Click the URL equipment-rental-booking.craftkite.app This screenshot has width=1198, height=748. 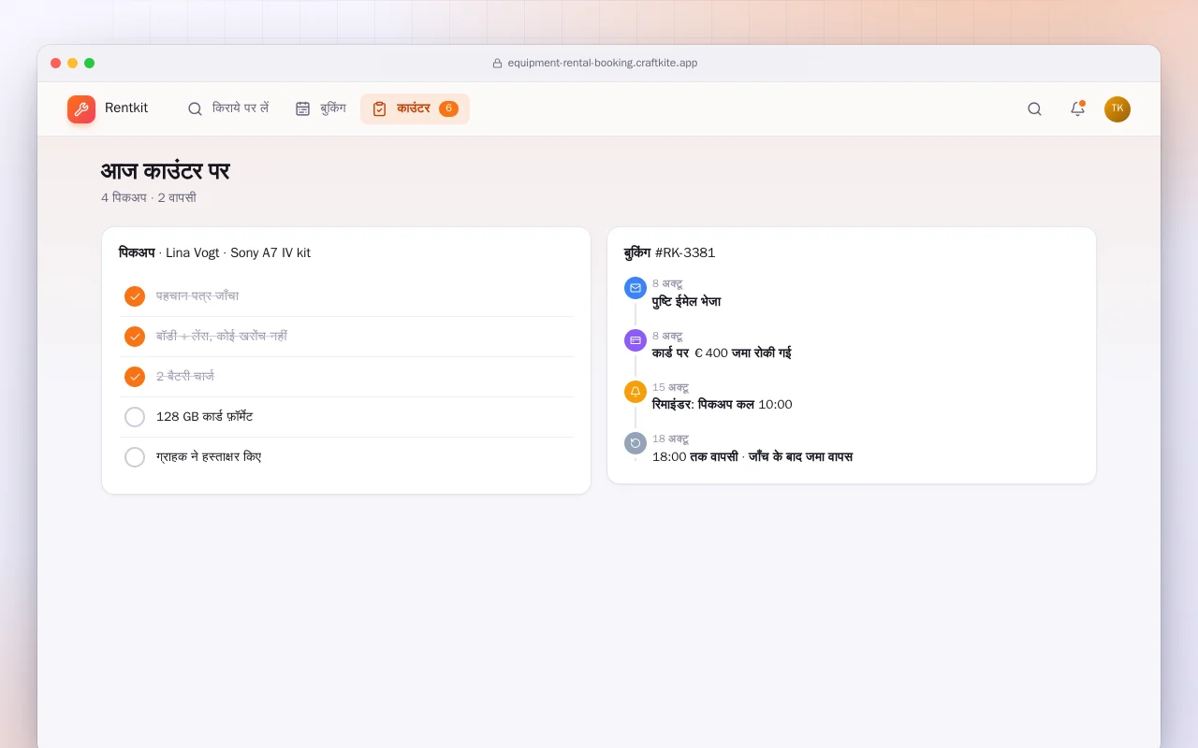[603, 64]
